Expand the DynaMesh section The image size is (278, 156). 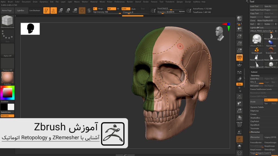point(255,125)
